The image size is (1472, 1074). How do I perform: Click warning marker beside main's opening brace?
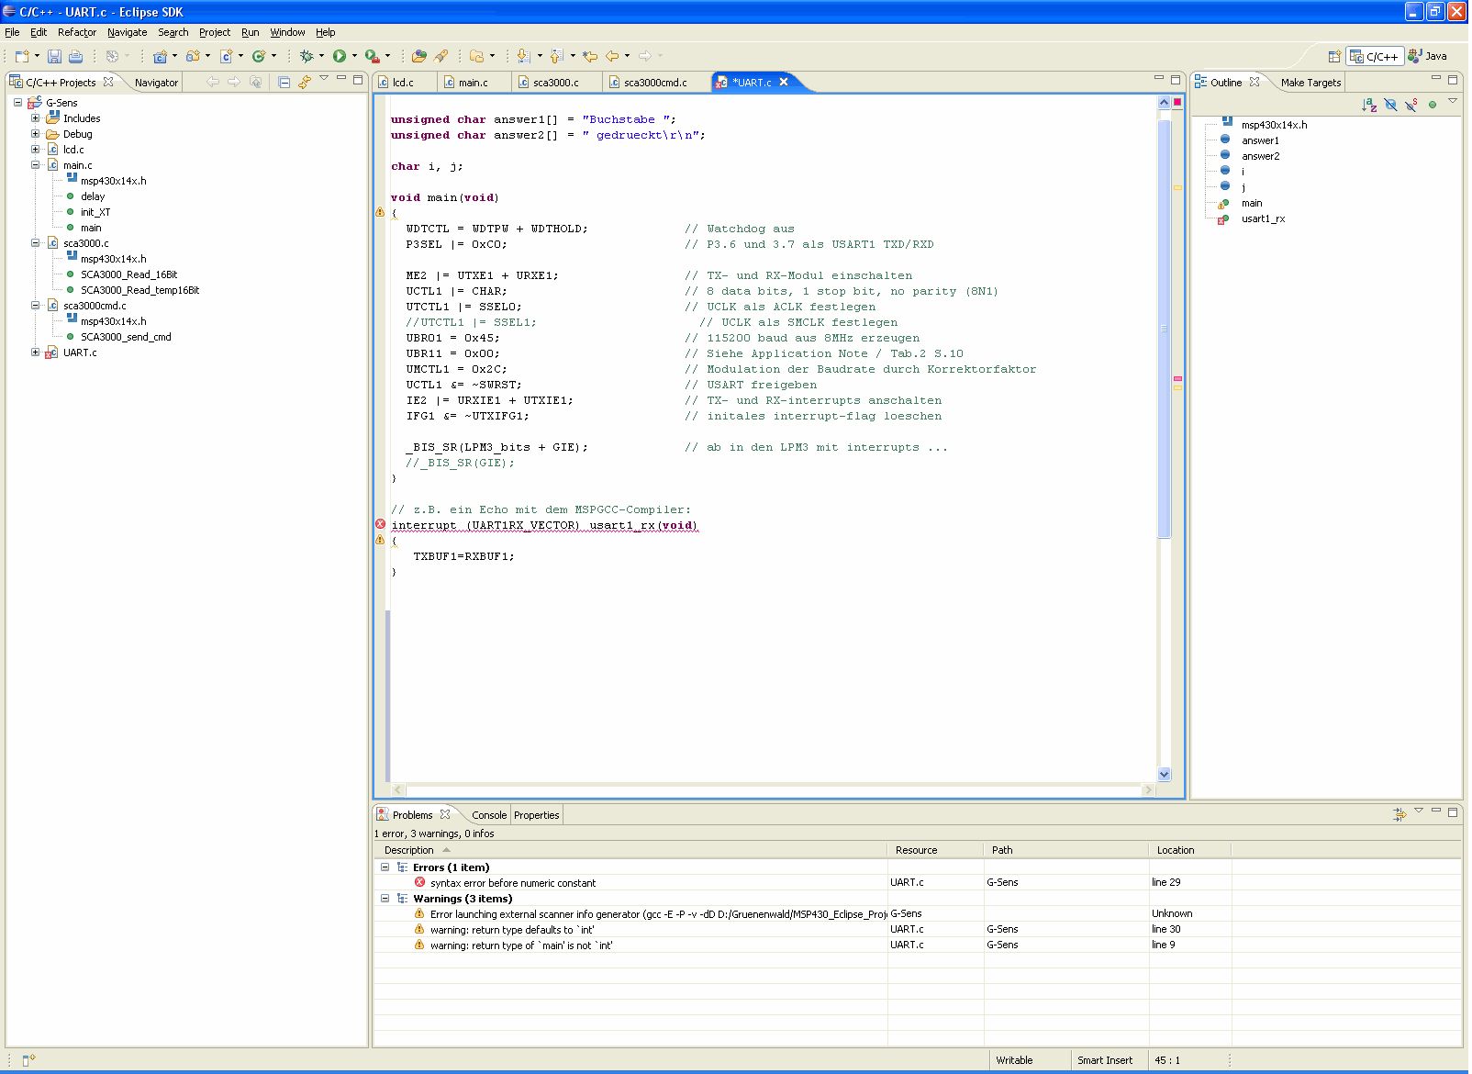(380, 212)
